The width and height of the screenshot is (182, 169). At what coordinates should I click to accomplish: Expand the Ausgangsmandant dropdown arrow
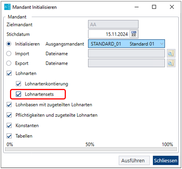point(161,44)
